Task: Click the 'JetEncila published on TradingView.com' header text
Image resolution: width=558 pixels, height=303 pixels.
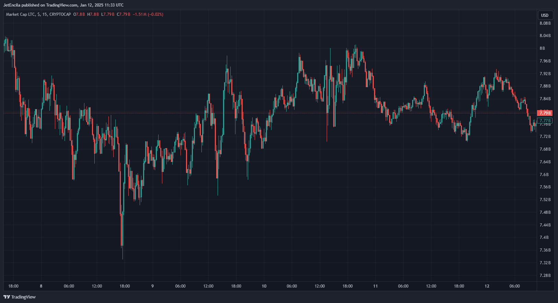Action: point(41,5)
